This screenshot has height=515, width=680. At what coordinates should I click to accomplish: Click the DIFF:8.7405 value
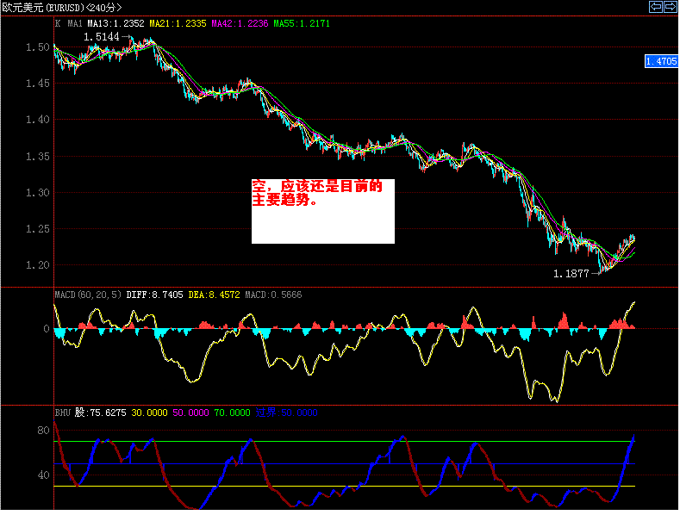click(x=154, y=295)
